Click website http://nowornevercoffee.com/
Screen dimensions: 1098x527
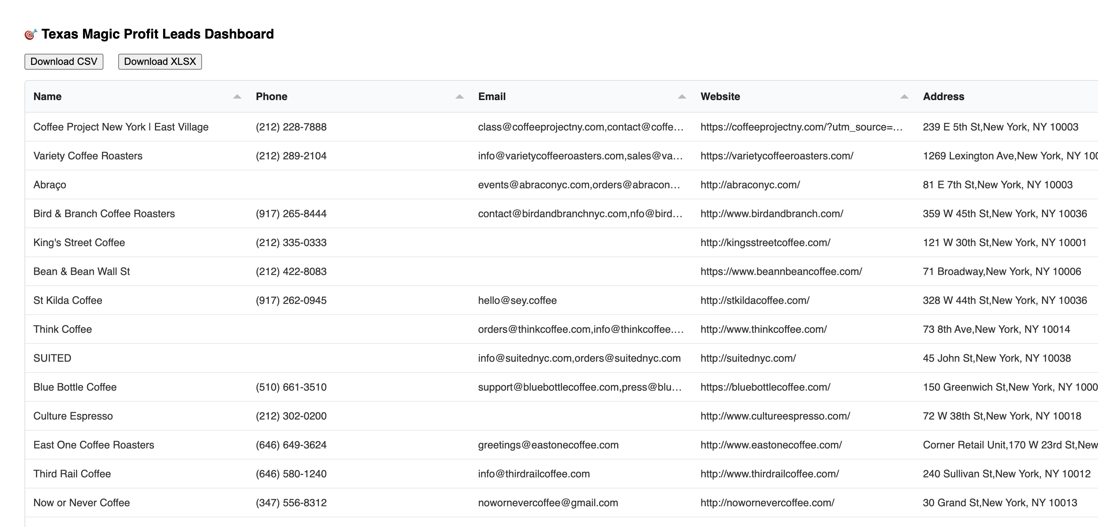click(767, 503)
